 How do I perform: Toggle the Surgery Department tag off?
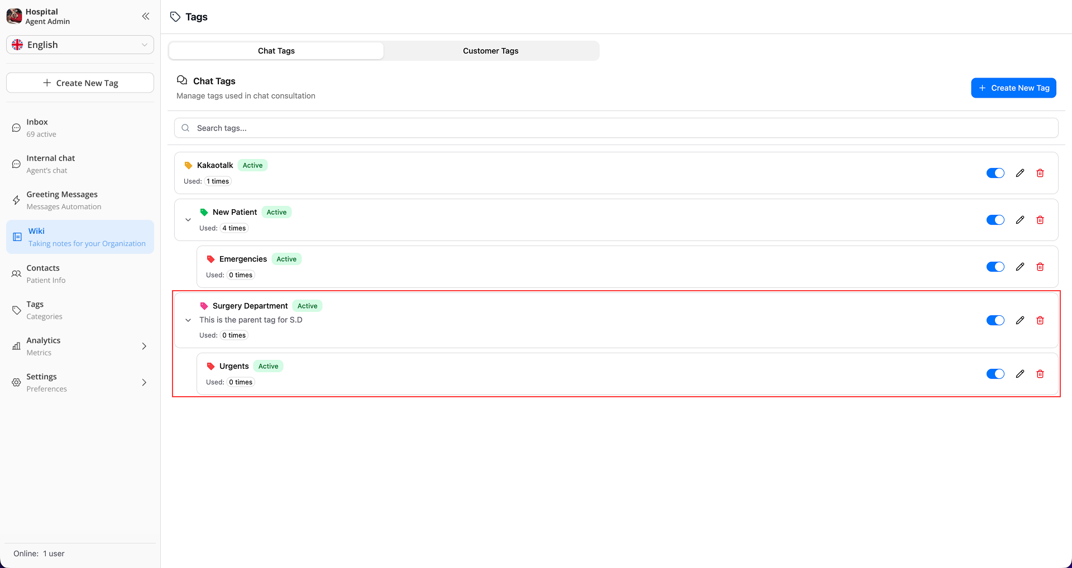pos(995,320)
